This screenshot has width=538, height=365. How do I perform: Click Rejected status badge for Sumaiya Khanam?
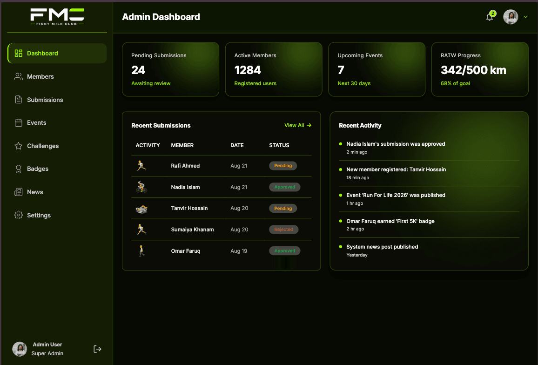coord(284,230)
